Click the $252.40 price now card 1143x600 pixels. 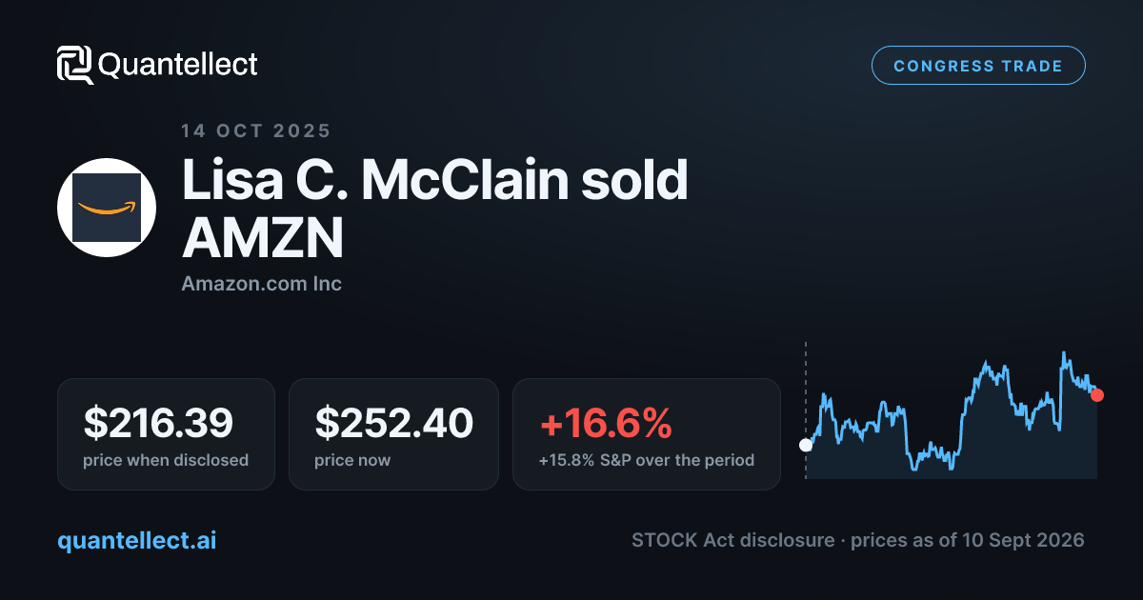pyautogui.click(x=393, y=434)
